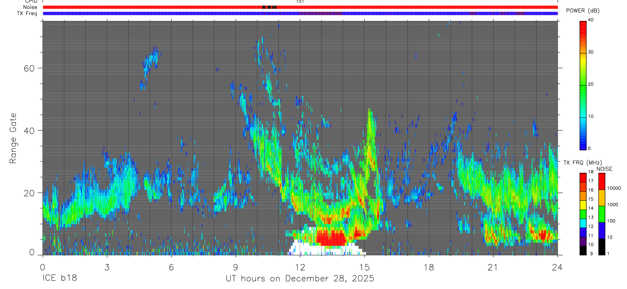
Task: Click the red top segment of noise bar
Action: [x=601, y=181]
